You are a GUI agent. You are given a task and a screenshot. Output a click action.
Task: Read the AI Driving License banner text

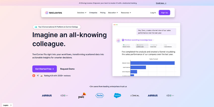pyautogui.click(x=108, y=3)
